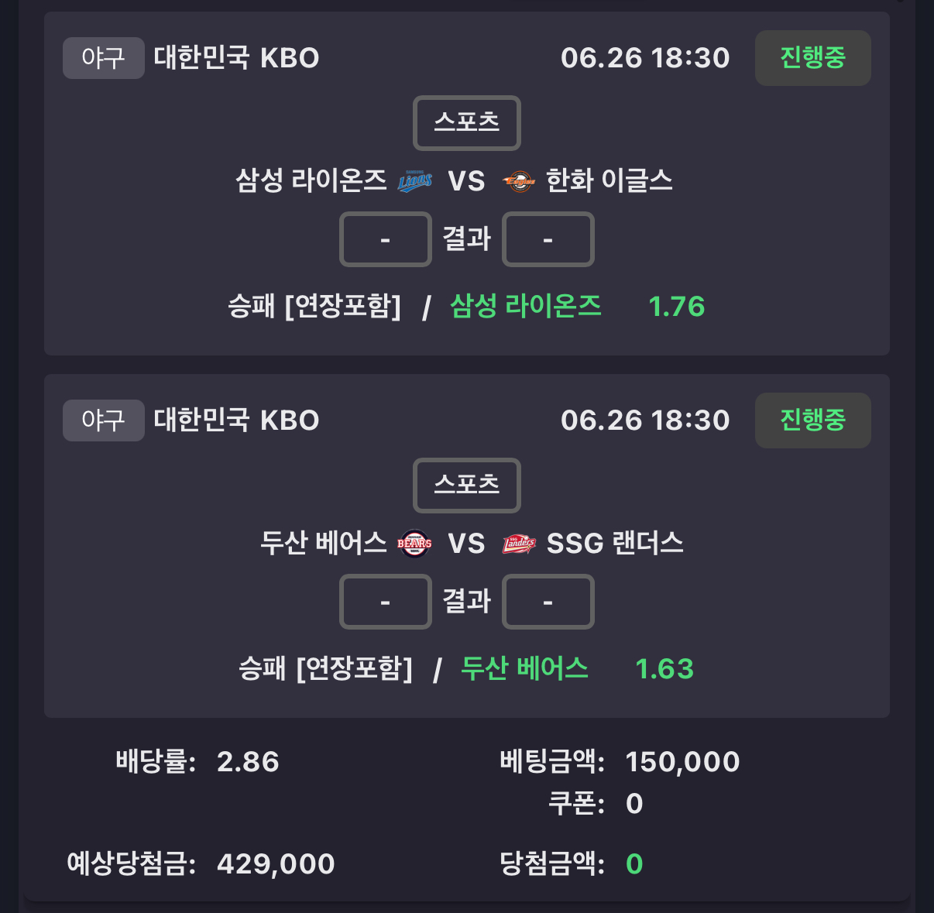934x913 pixels.
Task: Click 진행중 status on Samsung vs Hanwha
Action: pyautogui.click(x=812, y=58)
